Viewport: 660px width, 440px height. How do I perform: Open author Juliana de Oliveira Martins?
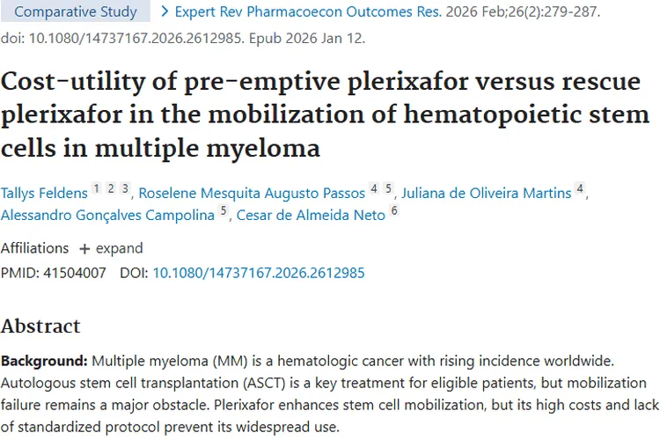488,193
